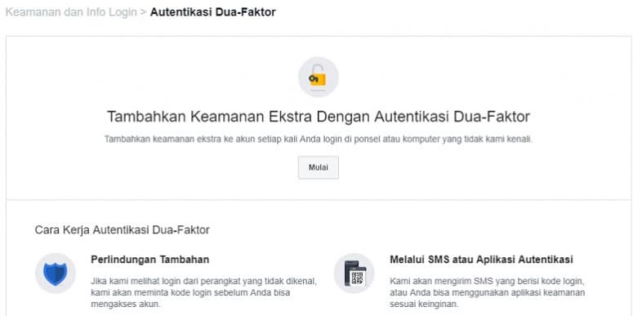
Task: Click the text starting 'Tambahkan keamanan ekstra ke akun'
Action: [x=319, y=139]
